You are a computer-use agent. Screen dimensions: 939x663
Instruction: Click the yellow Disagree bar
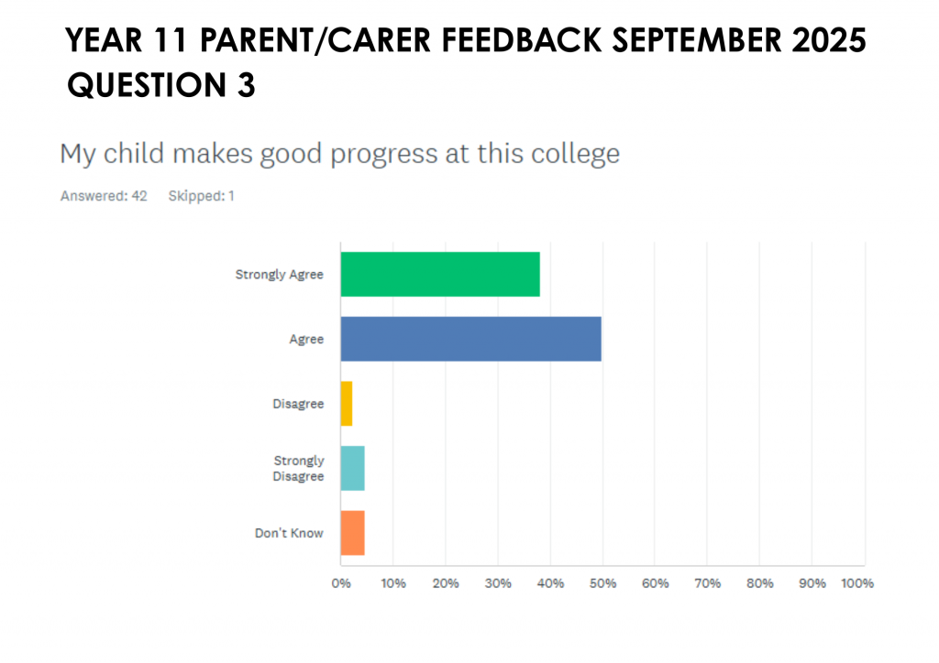point(347,404)
